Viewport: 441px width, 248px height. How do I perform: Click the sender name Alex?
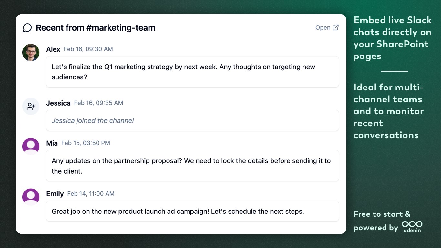(x=53, y=49)
